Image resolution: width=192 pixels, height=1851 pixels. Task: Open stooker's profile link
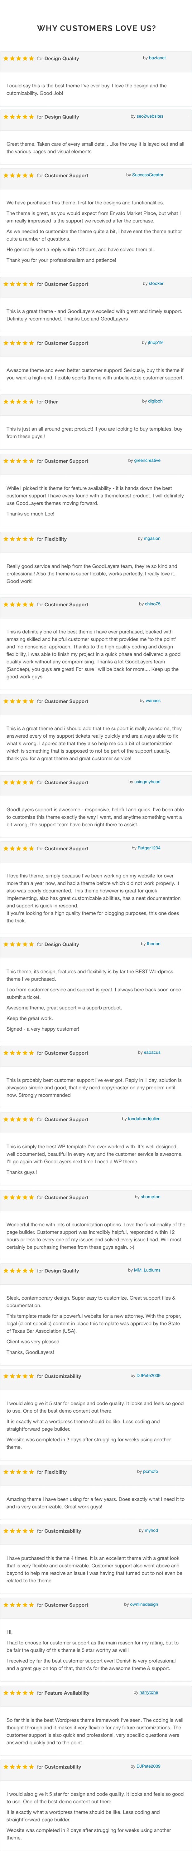point(156,284)
